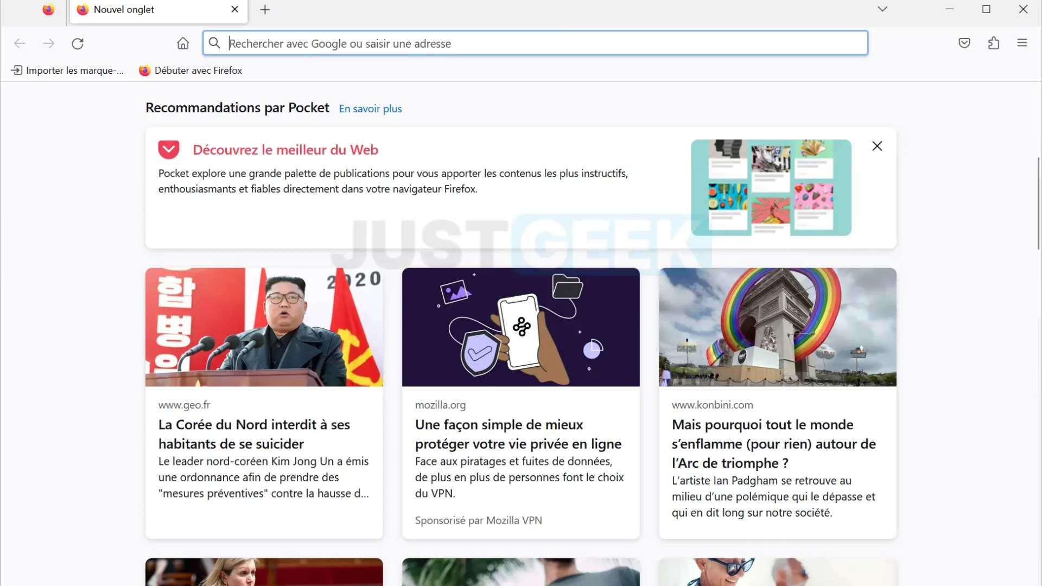Screen dimensions: 1042x586
Task: Expand the list all tabs chevron
Action: click(x=882, y=9)
